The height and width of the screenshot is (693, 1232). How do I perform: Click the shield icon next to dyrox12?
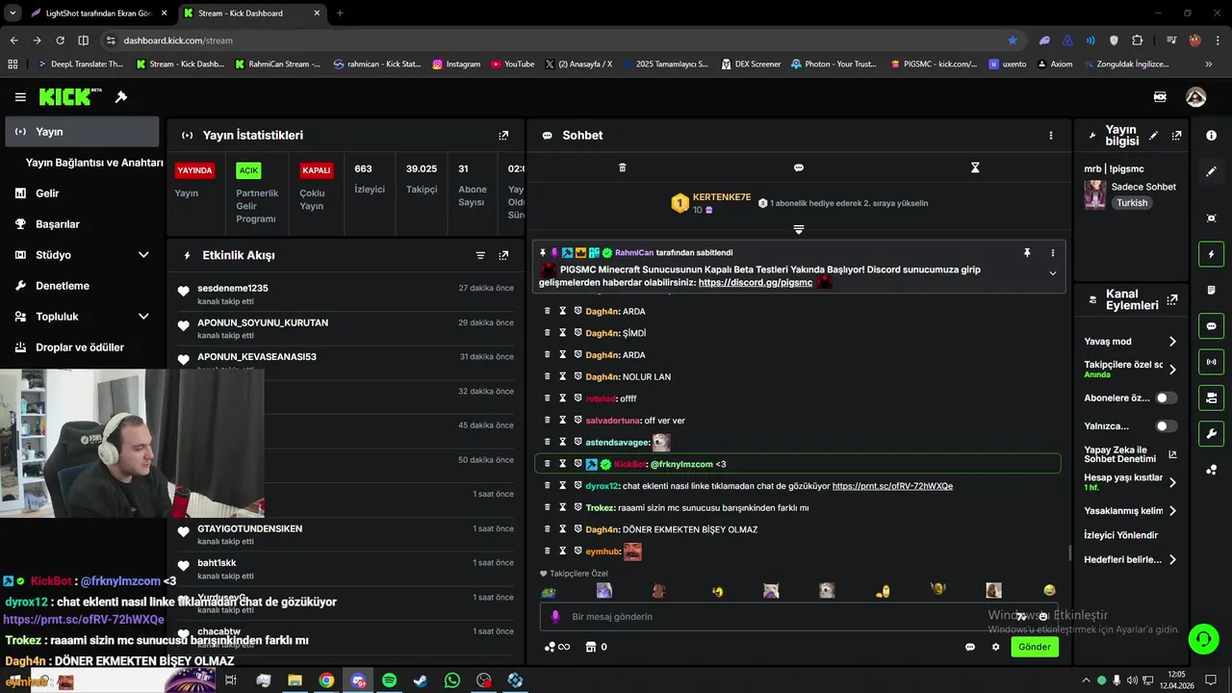pos(578,486)
